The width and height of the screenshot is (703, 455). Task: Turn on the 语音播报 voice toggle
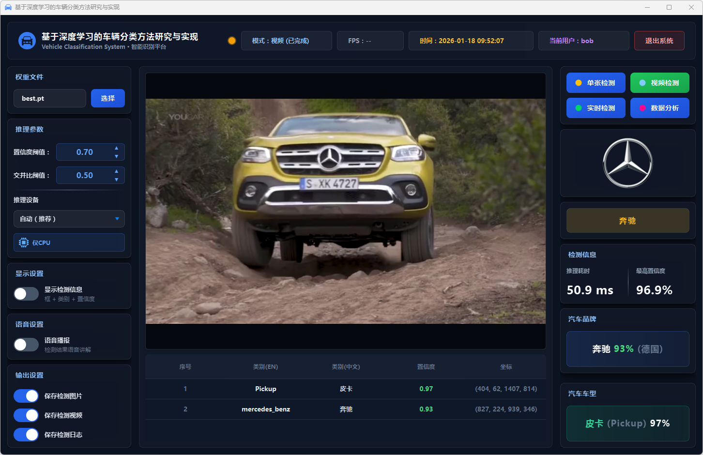[x=26, y=345]
